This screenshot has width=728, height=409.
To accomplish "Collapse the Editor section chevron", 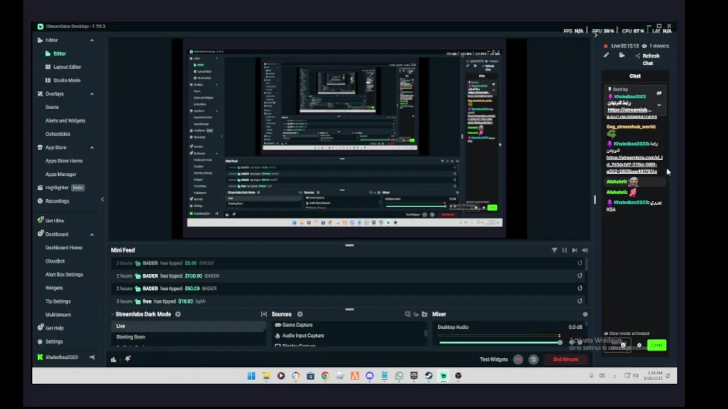I will pyautogui.click(x=92, y=40).
